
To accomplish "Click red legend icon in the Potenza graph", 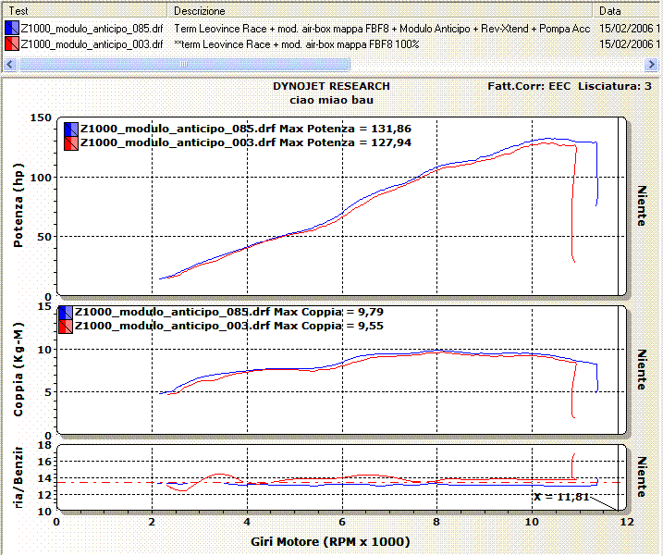I will (x=70, y=142).
